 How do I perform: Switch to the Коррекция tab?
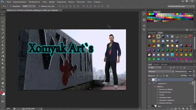pyautogui.click(x=152, y=33)
